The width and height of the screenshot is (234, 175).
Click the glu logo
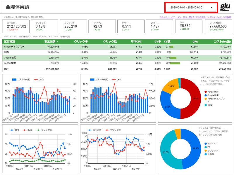coord(225,7)
